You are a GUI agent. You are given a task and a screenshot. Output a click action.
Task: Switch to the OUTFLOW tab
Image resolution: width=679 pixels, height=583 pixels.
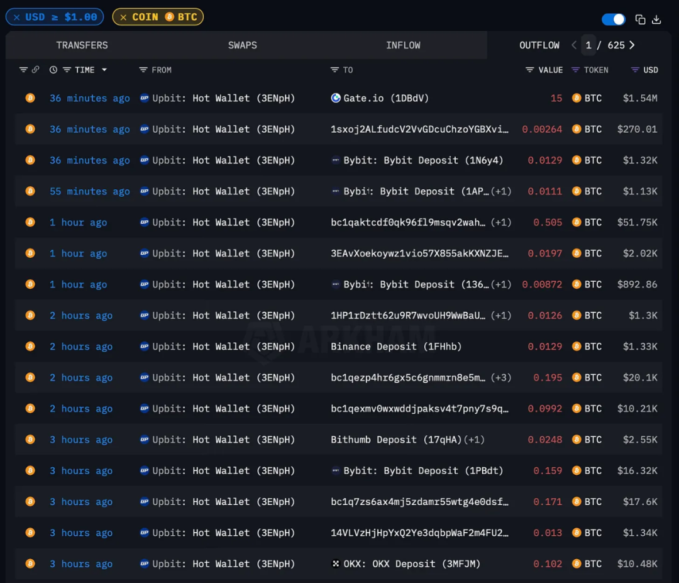click(539, 45)
